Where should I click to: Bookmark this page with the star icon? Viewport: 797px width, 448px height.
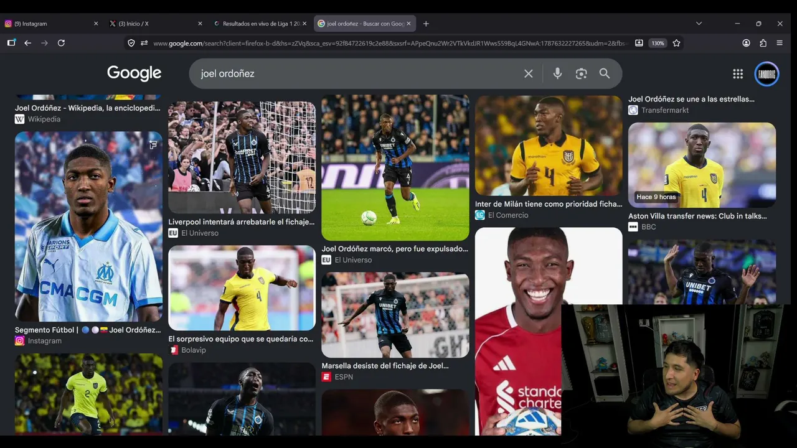click(677, 43)
